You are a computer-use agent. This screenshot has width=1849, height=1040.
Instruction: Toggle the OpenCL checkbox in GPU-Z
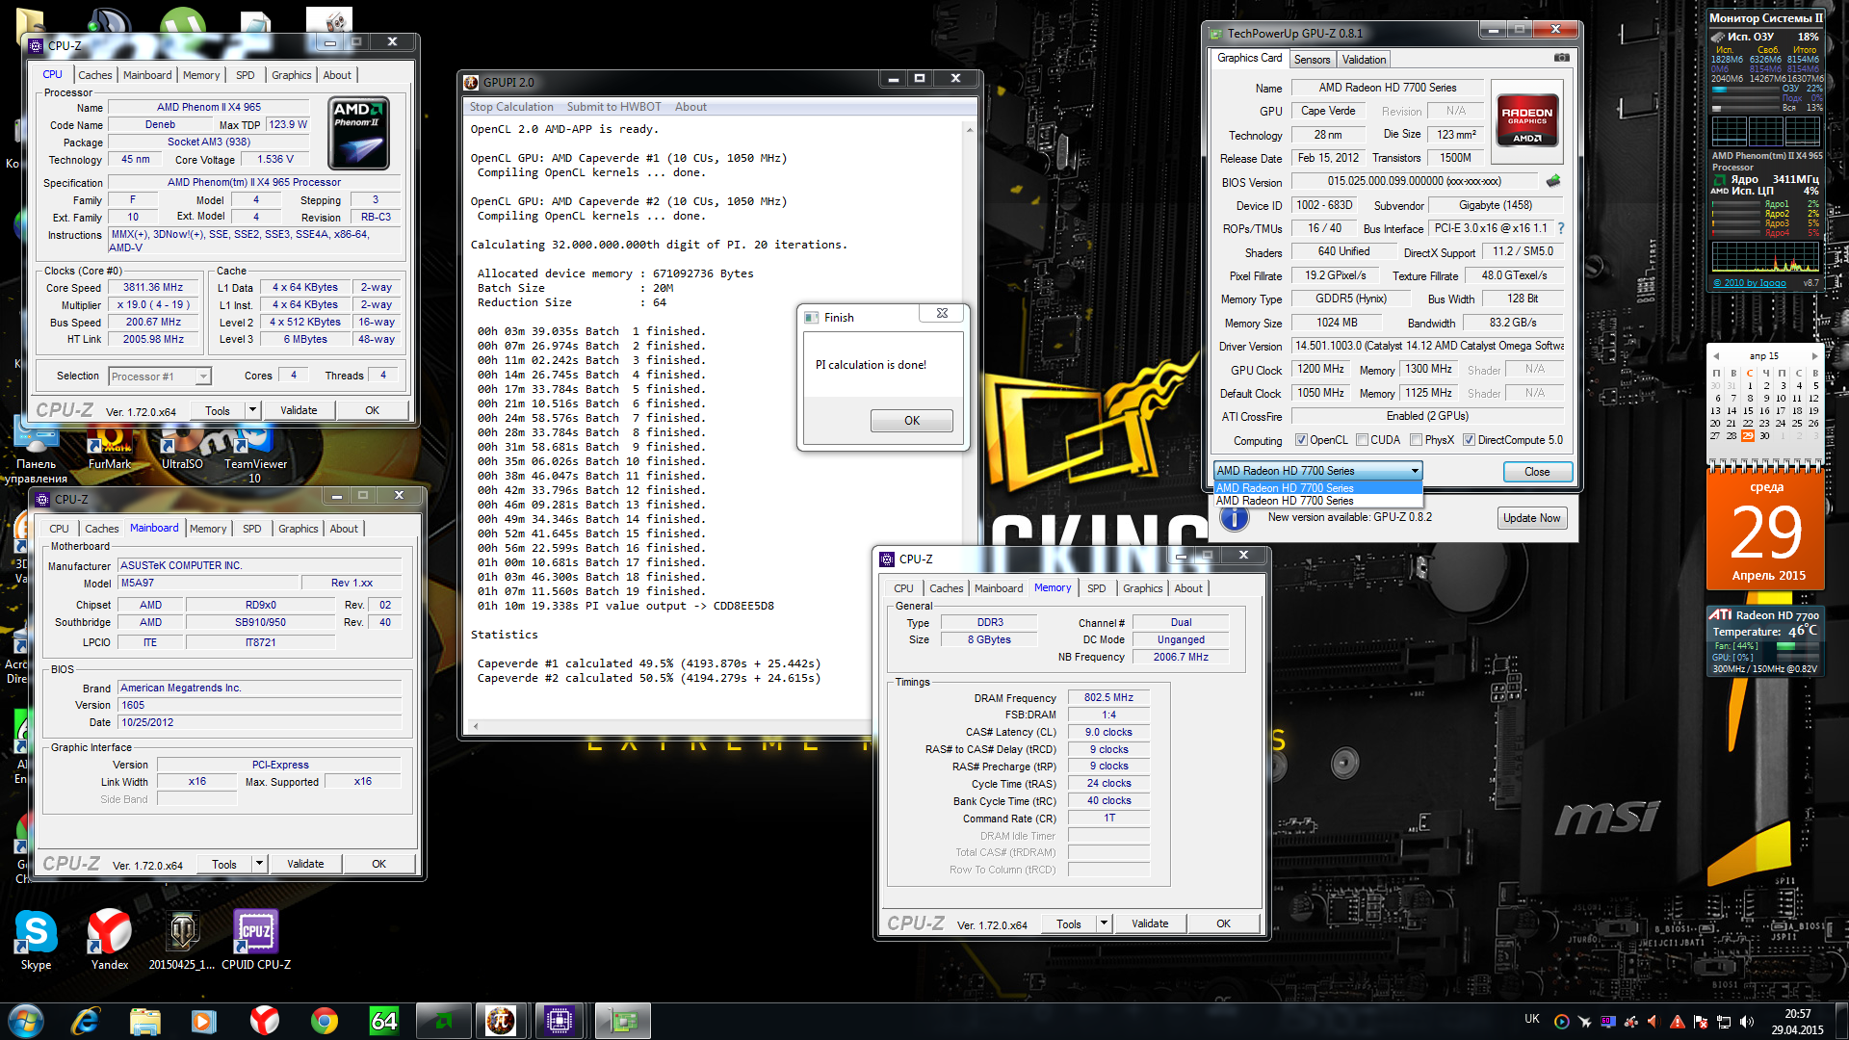(1301, 440)
